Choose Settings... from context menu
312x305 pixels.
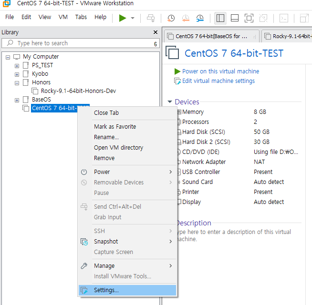pos(127,290)
